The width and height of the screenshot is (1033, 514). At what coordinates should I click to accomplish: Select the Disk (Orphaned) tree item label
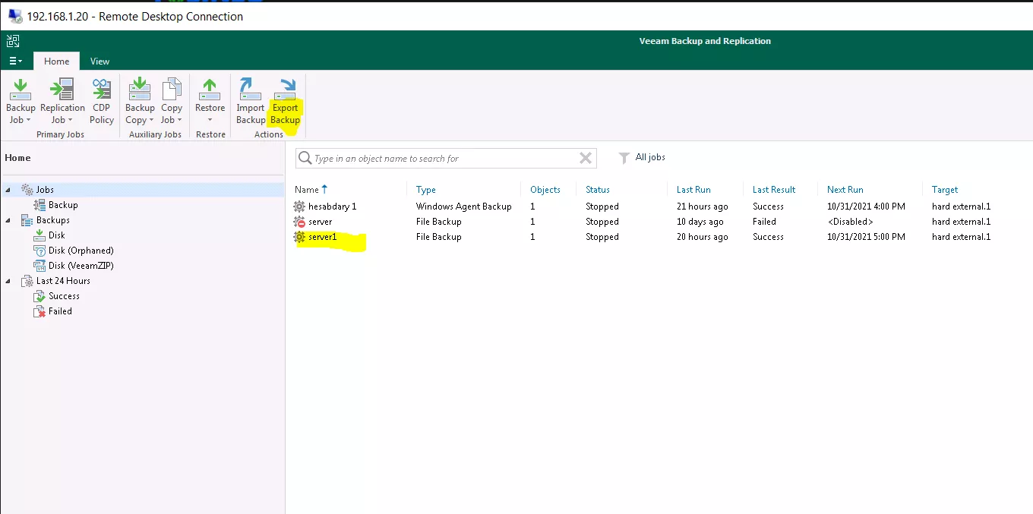click(x=81, y=251)
